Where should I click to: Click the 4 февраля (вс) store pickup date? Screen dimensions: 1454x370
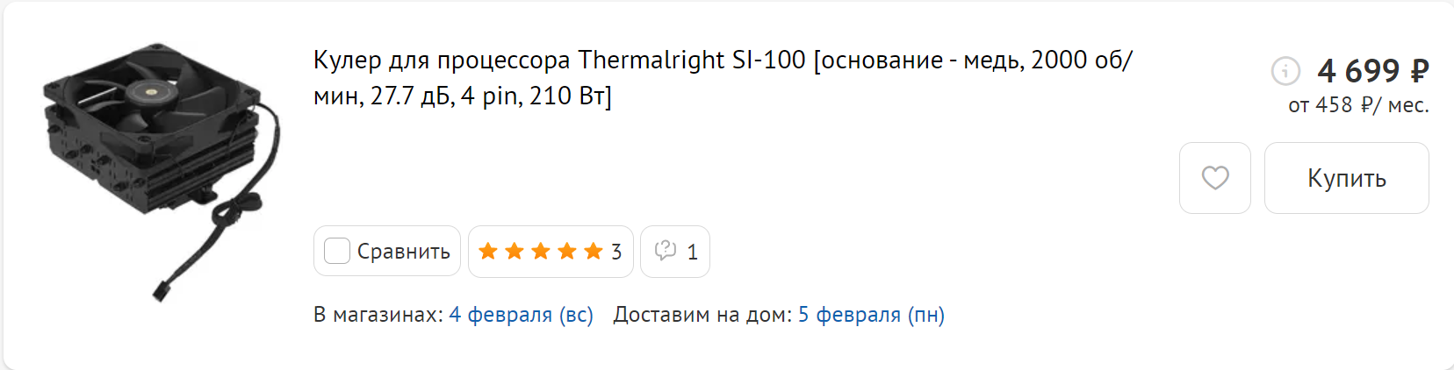click(521, 315)
